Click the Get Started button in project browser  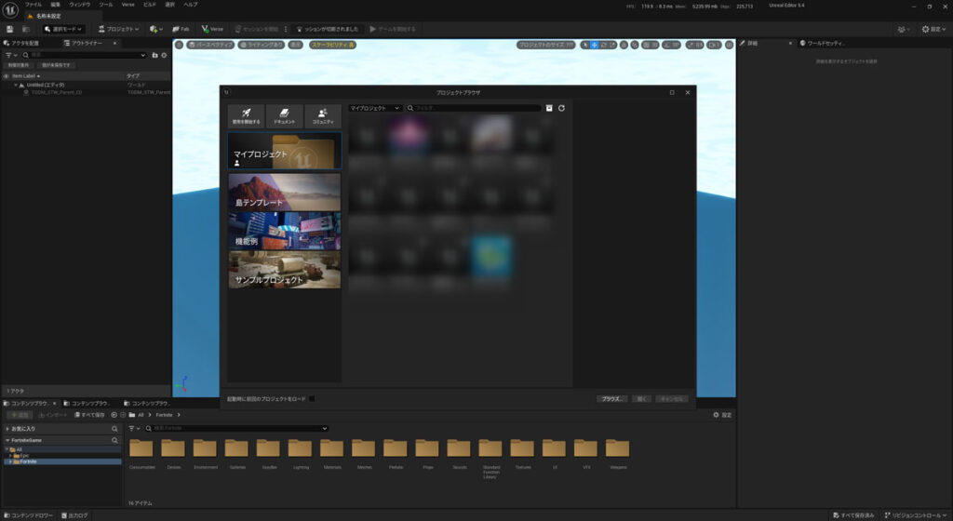point(246,116)
